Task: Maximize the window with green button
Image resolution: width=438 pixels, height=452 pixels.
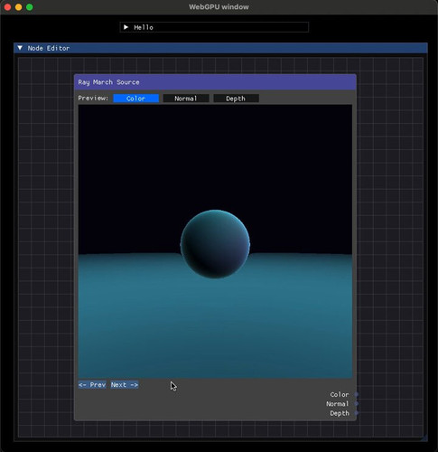Action: [x=30, y=7]
